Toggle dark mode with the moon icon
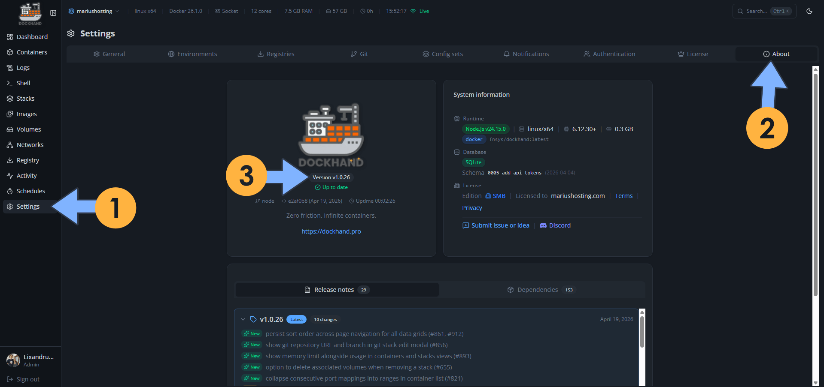The image size is (824, 387). 809,11
